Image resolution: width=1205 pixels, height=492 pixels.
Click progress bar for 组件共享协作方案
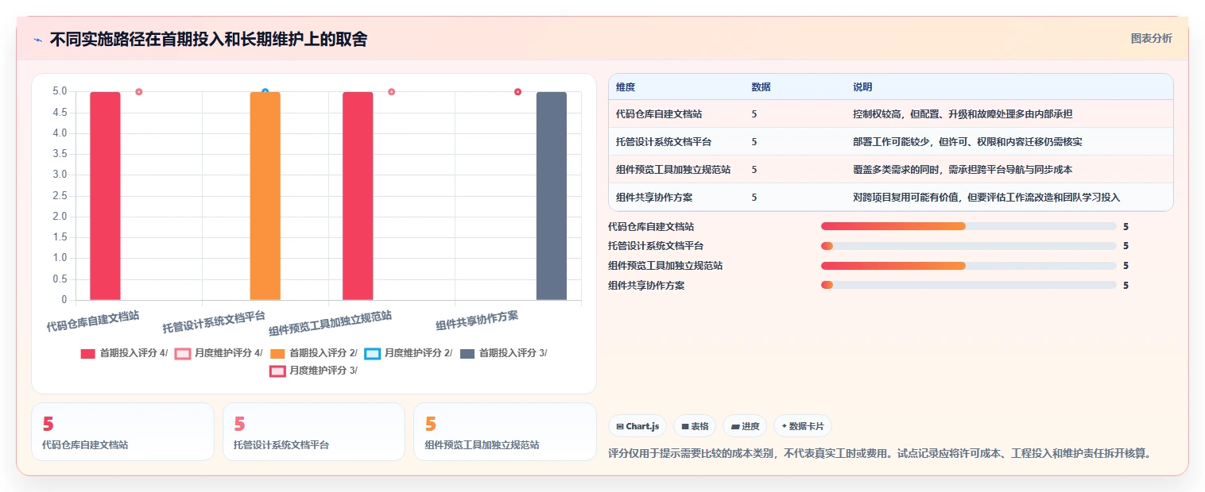click(969, 285)
